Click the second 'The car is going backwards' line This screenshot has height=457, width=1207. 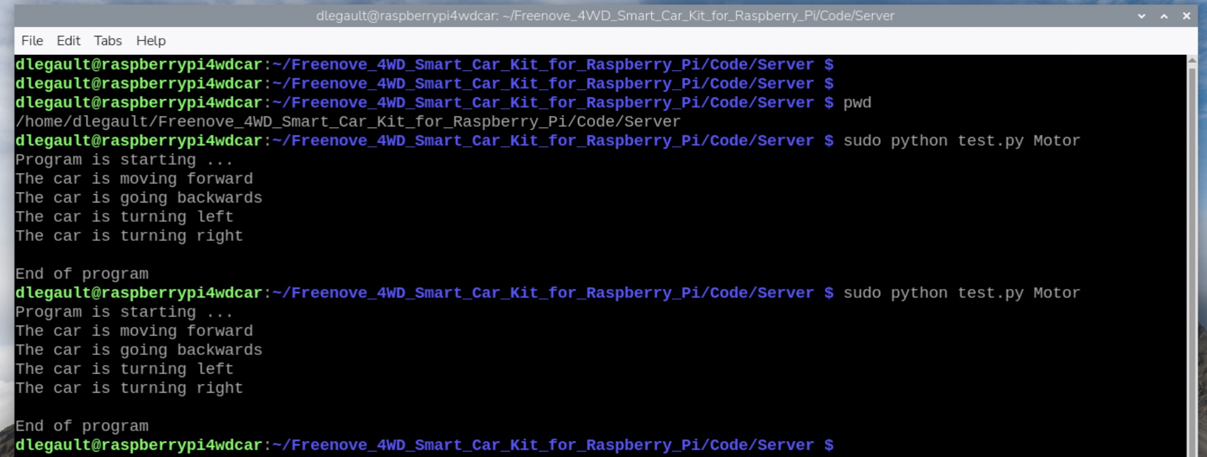coord(139,350)
